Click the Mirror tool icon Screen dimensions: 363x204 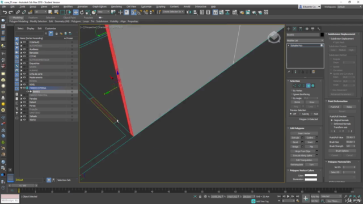189,12
